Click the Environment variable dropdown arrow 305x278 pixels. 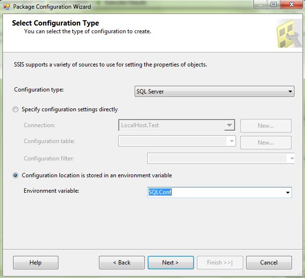288,193
